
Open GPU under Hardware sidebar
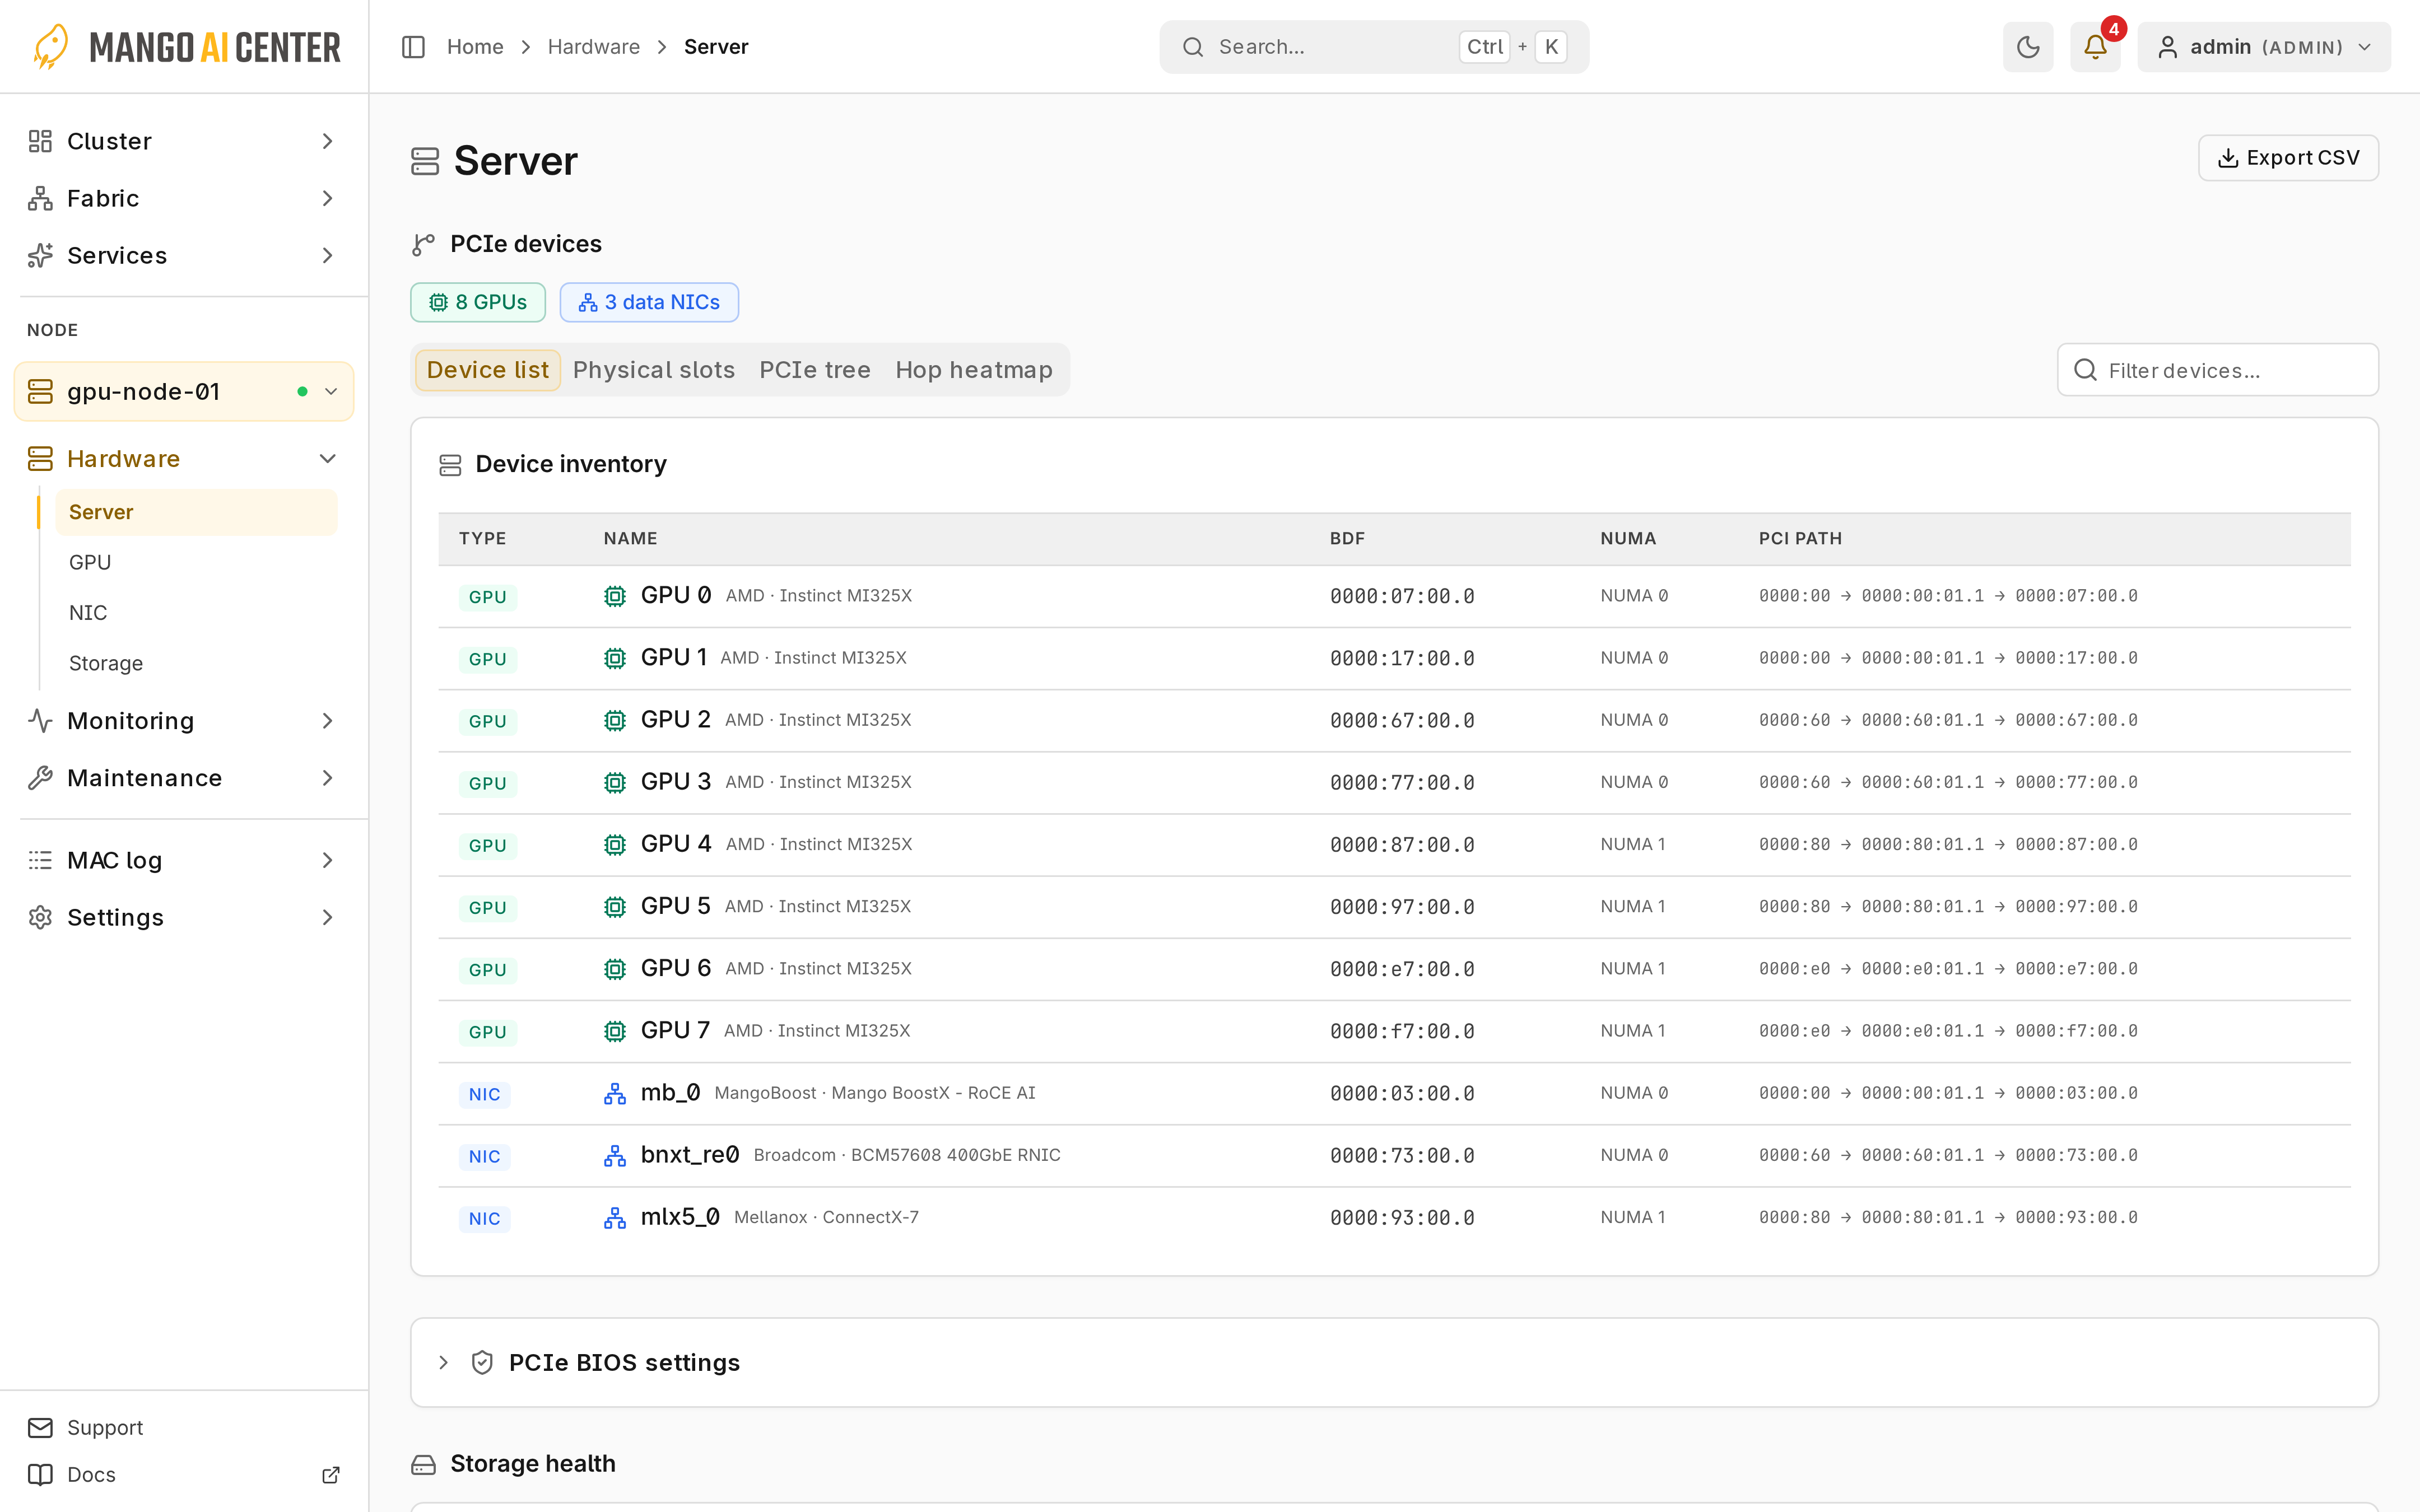pyautogui.click(x=196, y=562)
